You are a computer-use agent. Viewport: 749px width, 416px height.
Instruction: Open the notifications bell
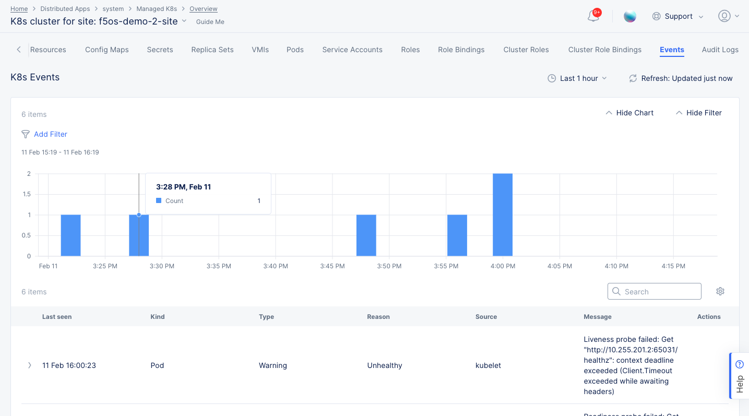click(592, 16)
